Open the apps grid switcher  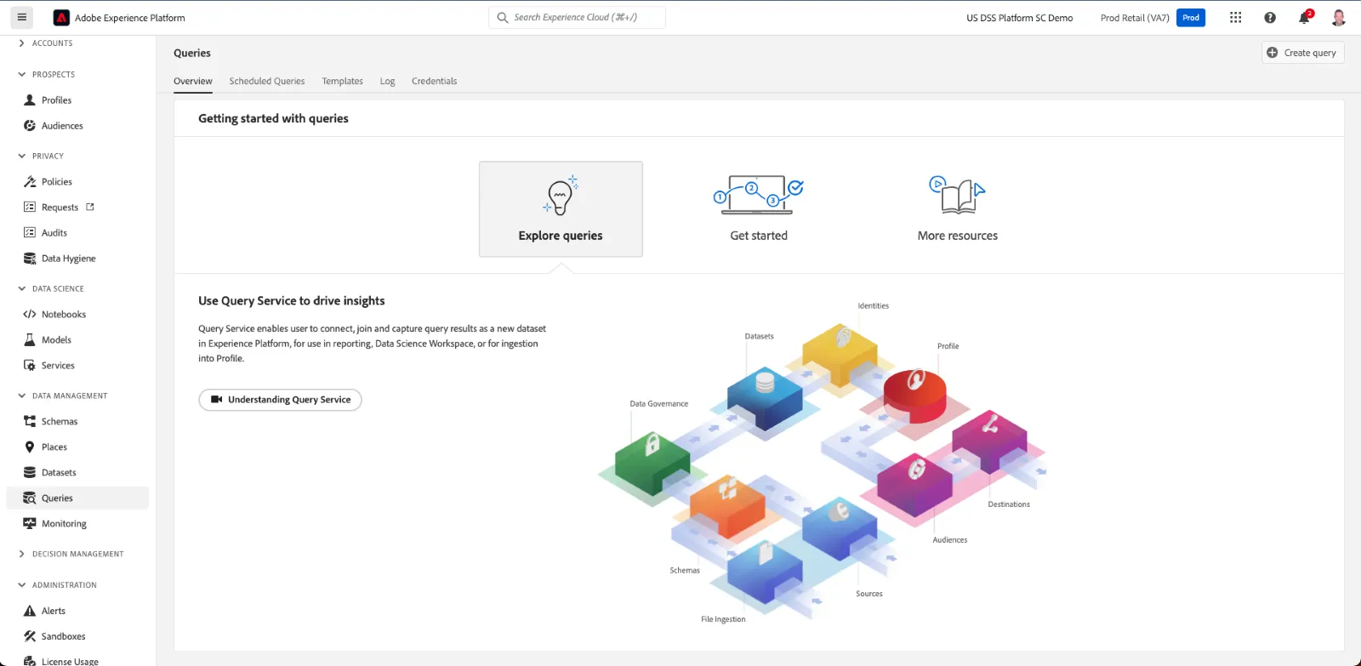pyautogui.click(x=1235, y=17)
